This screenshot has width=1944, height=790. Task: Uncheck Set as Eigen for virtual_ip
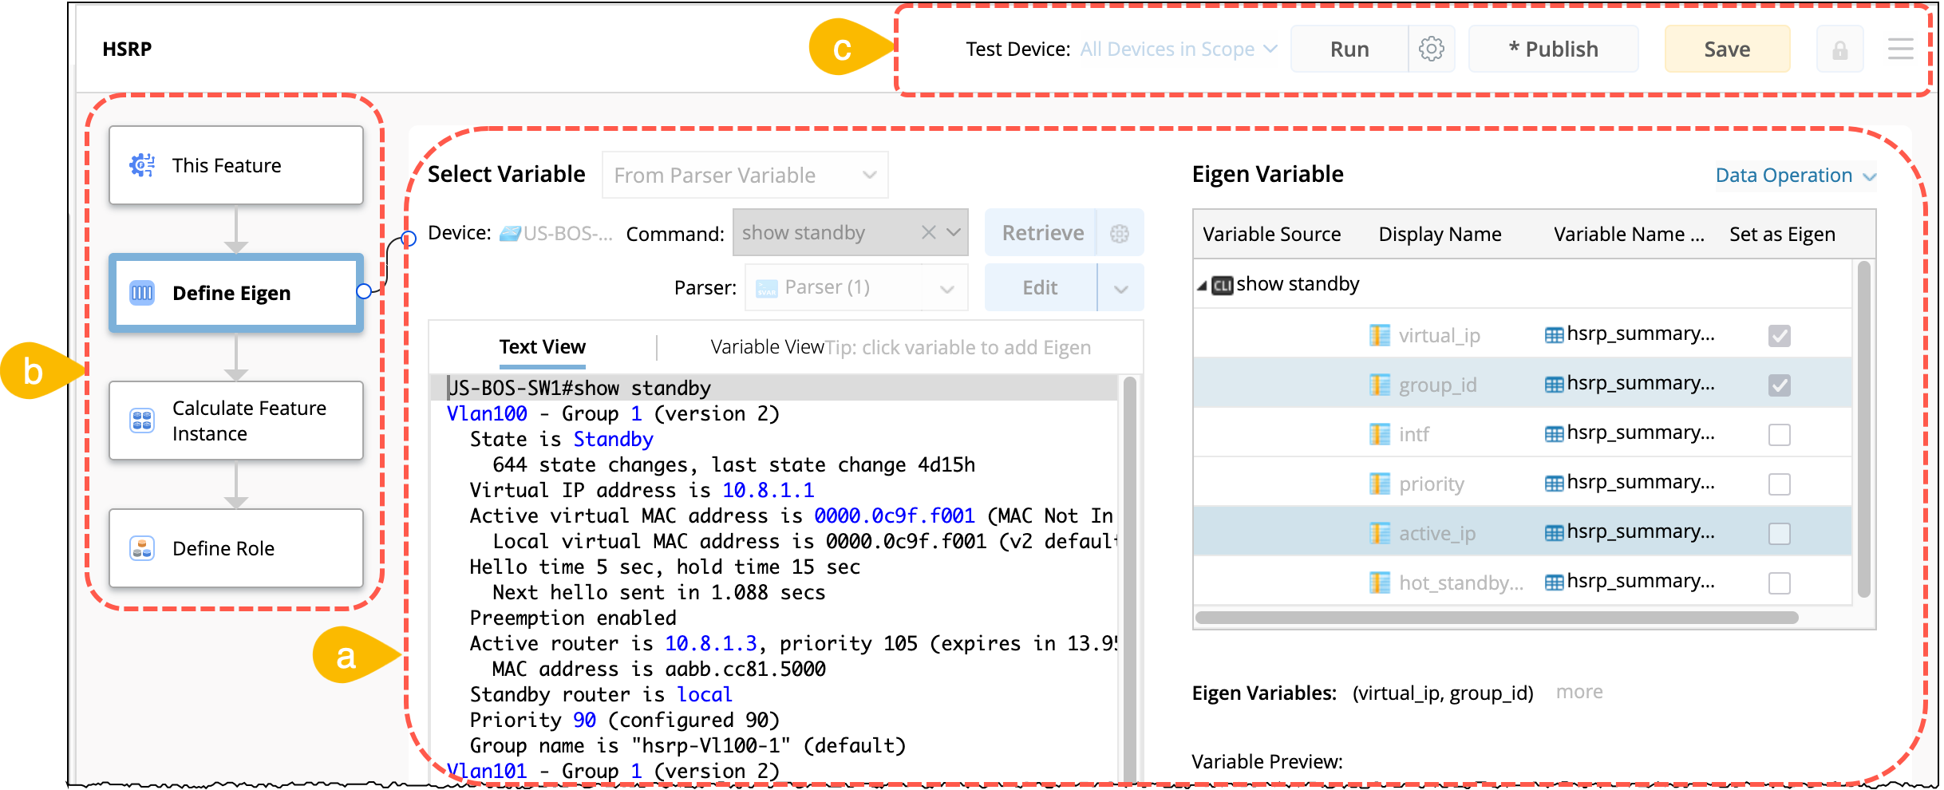[x=1779, y=336]
